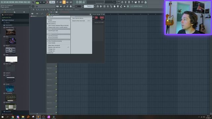Click the red Record button
212x119 pixels.
click(47, 2)
